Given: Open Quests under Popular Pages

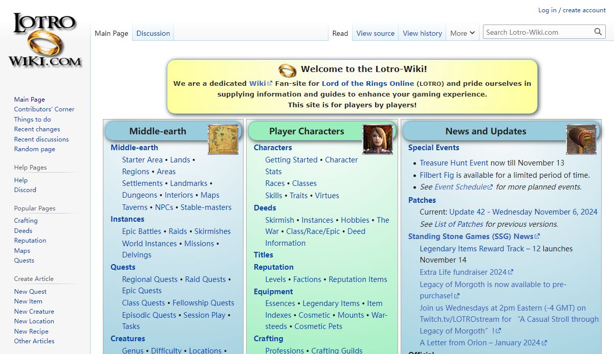Looking at the screenshot, I should click(24, 261).
